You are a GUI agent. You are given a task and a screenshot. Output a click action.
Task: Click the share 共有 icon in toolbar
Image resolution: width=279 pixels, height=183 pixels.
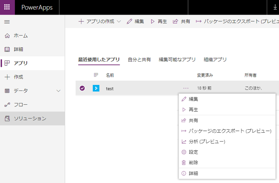pyautogui.click(x=175, y=22)
